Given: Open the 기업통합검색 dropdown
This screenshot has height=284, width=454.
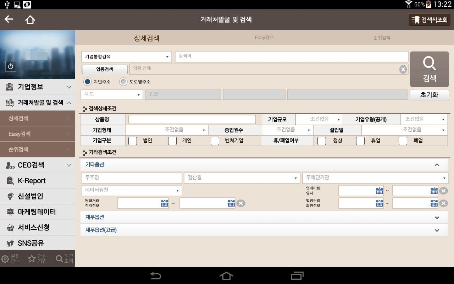Looking at the screenshot, I should (x=127, y=57).
